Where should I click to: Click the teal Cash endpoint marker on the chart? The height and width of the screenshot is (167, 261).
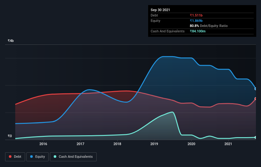click(256, 137)
